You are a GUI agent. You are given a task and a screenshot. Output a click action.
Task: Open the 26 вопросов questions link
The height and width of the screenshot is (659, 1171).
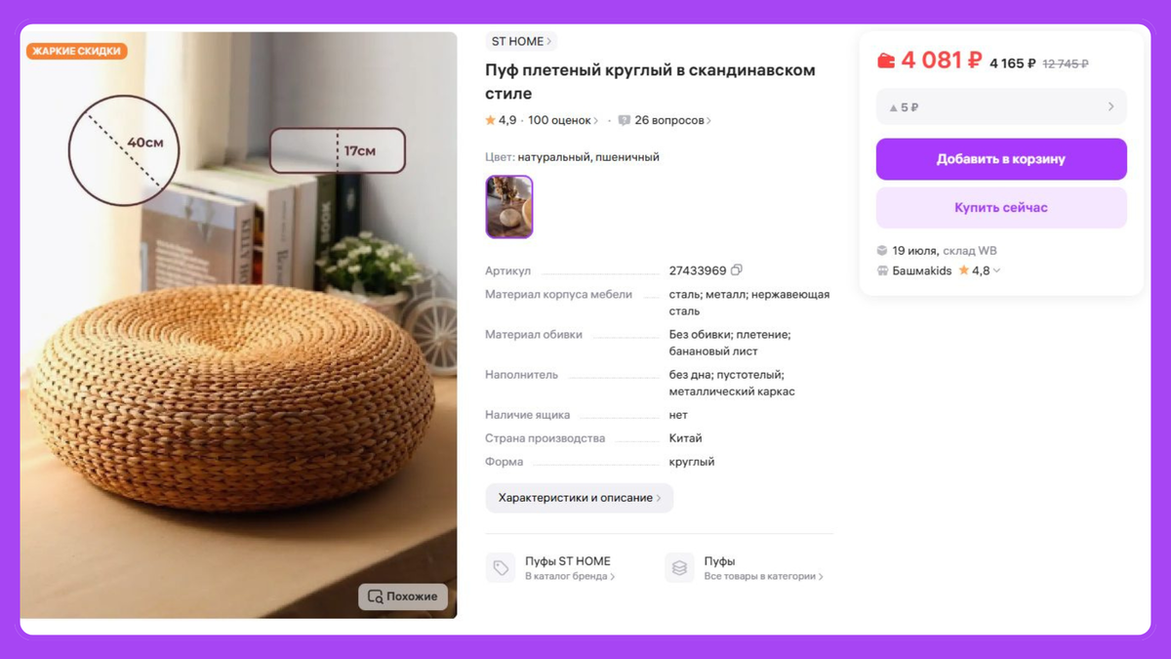click(673, 121)
